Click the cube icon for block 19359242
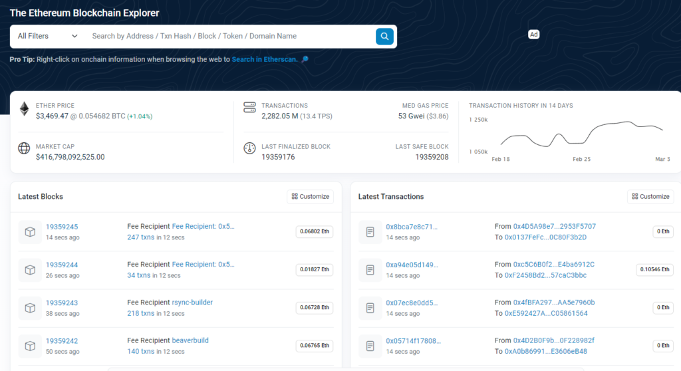The image size is (681, 371). (x=30, y=346)
